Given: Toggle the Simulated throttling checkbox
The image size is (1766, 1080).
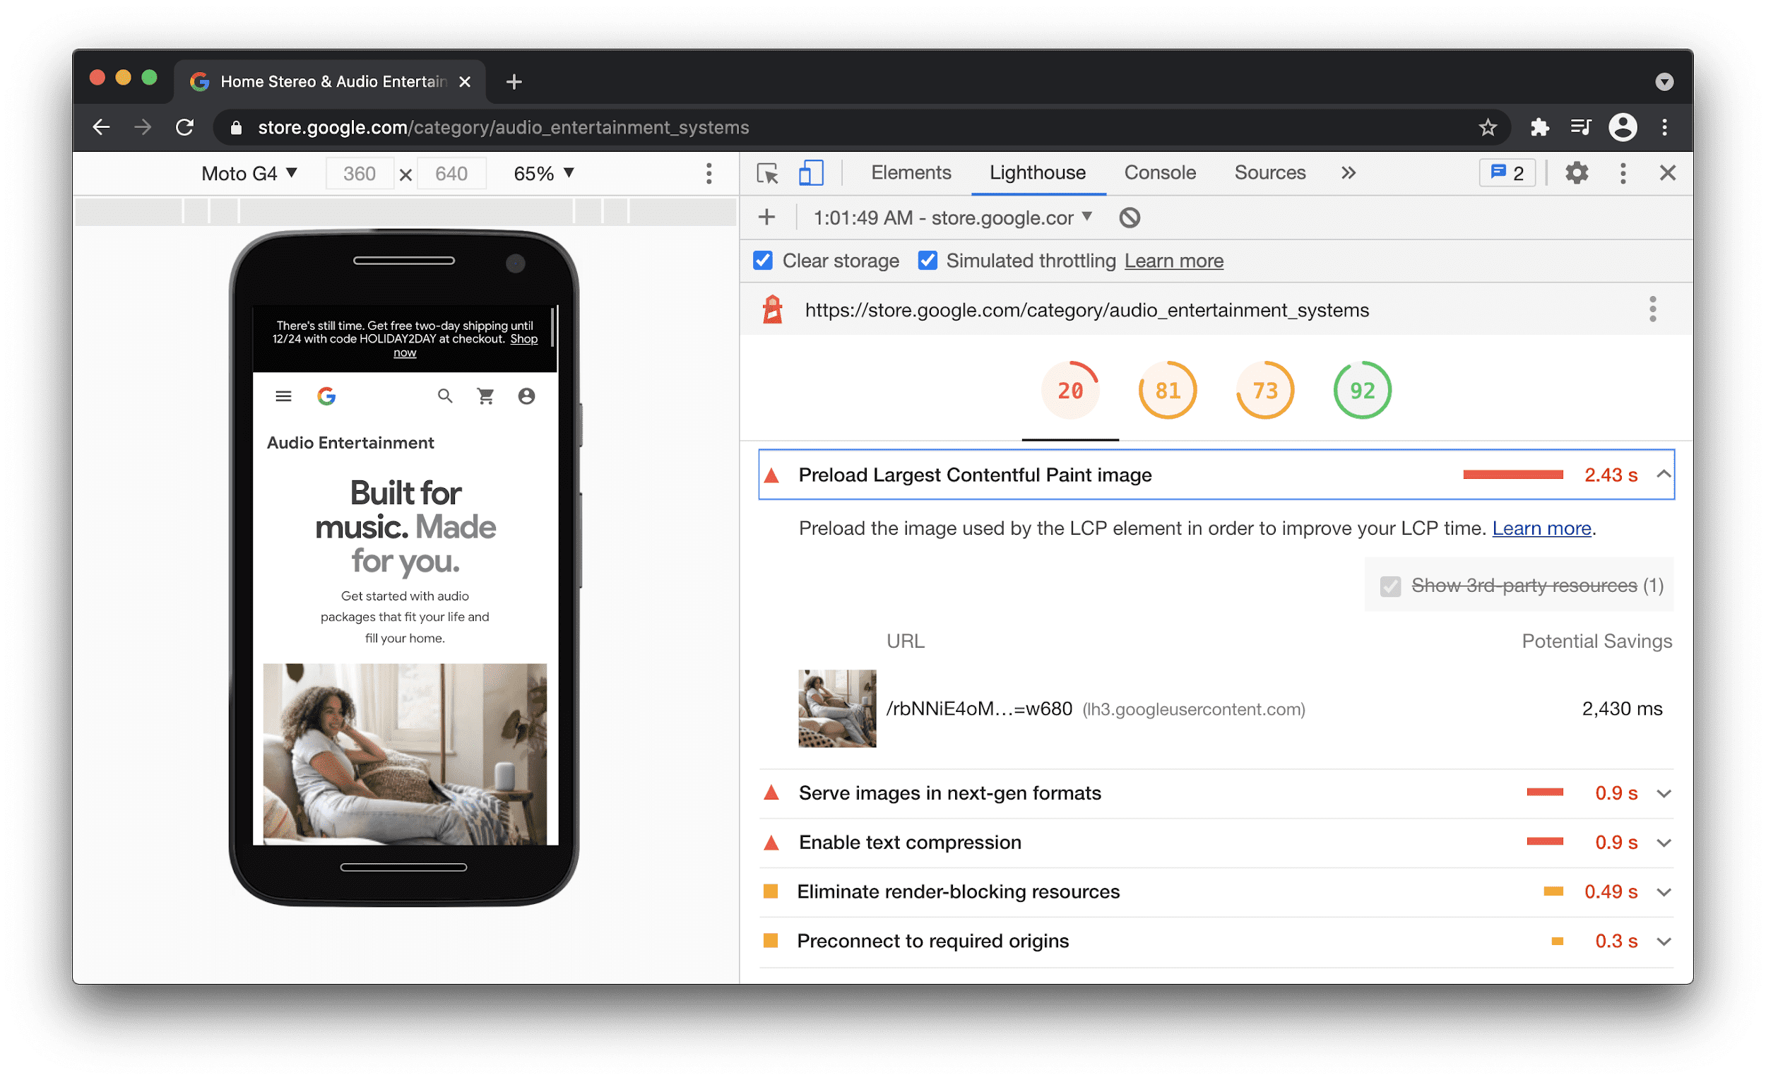Looking at the screenshot, I should pos(926,261).
